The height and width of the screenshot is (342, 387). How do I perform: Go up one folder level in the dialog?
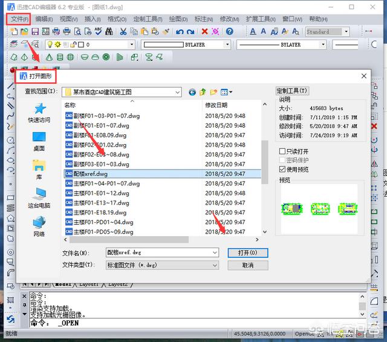click(x=203, y=92)
